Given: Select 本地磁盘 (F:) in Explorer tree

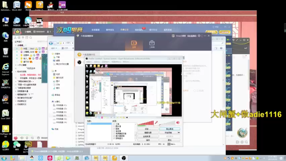Looking at the screenshot, I should click(x=60, y=116).
